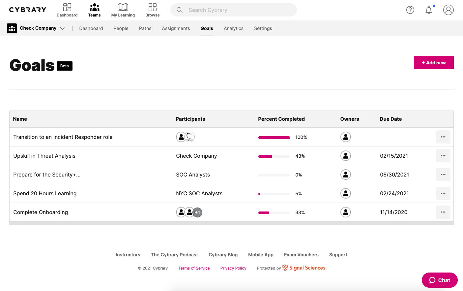The height and width of the screenshot is (291, 463).
Task: Open The Cybrary Podcast footer link
Action: click(x=174, y=255)
